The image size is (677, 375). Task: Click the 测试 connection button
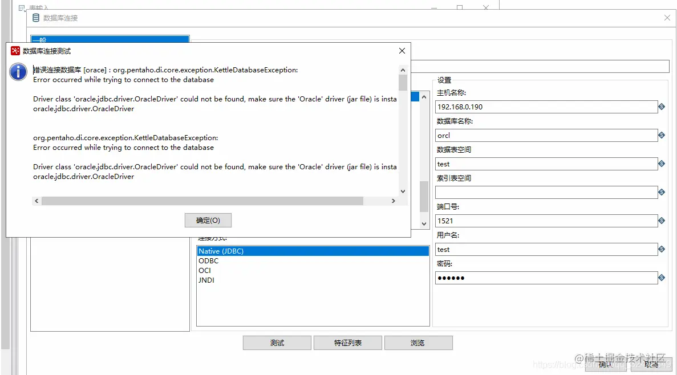point(277,343)
